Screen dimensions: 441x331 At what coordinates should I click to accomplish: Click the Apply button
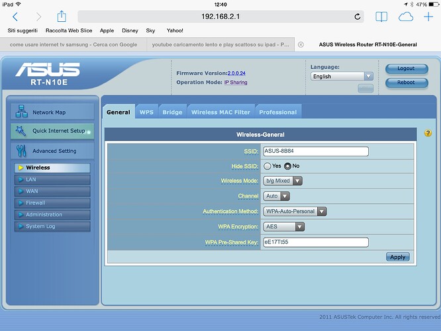[x=397, y=257]
